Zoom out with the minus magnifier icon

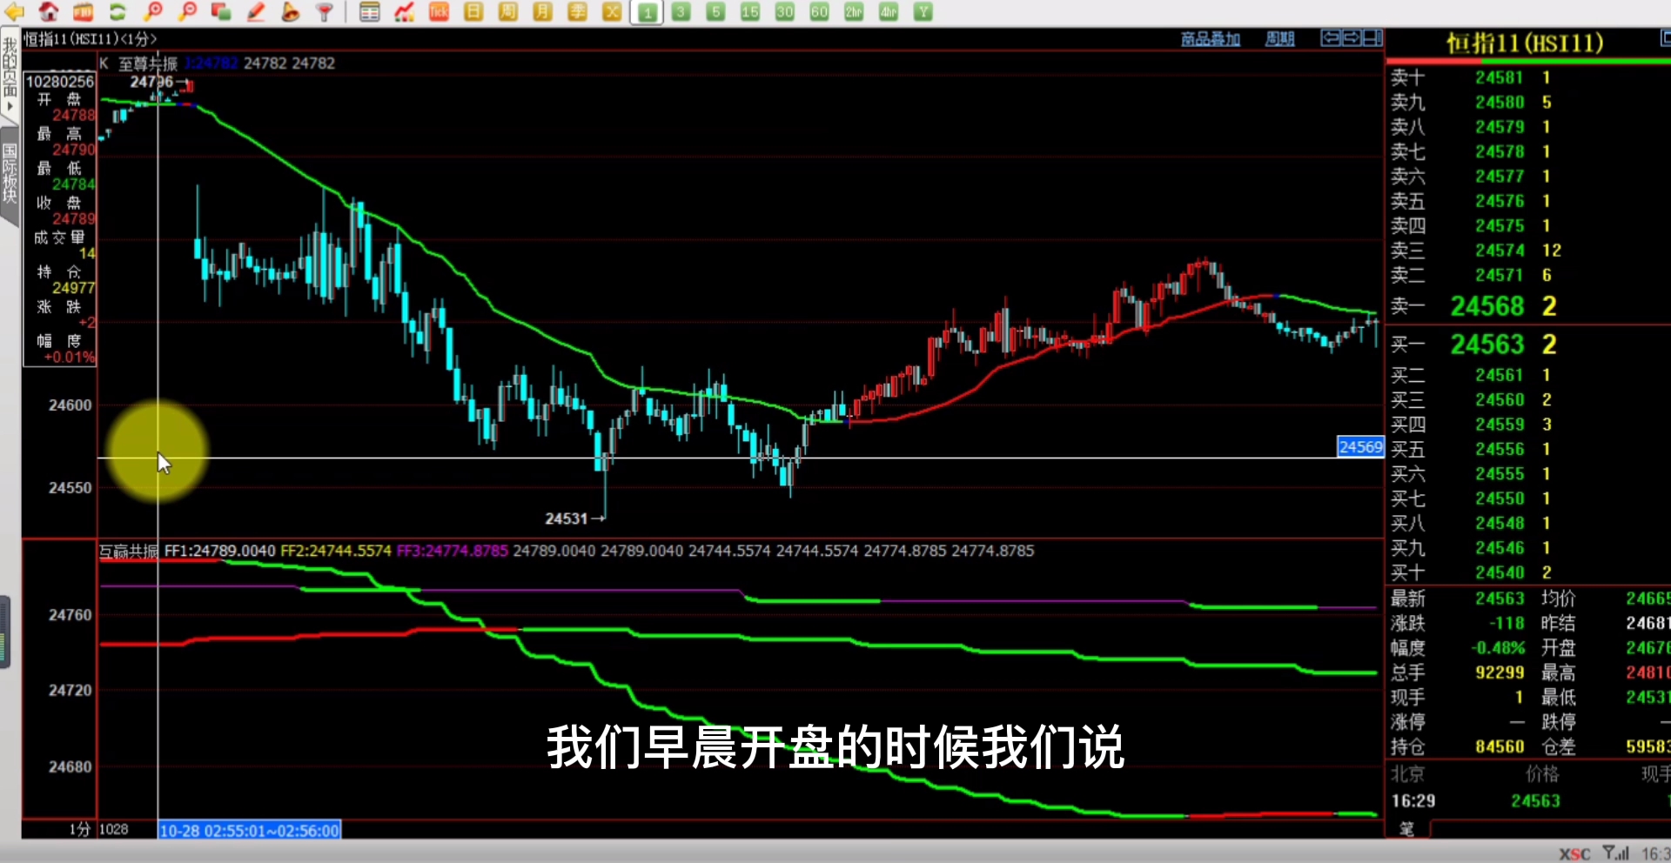(x=187, y=11)
